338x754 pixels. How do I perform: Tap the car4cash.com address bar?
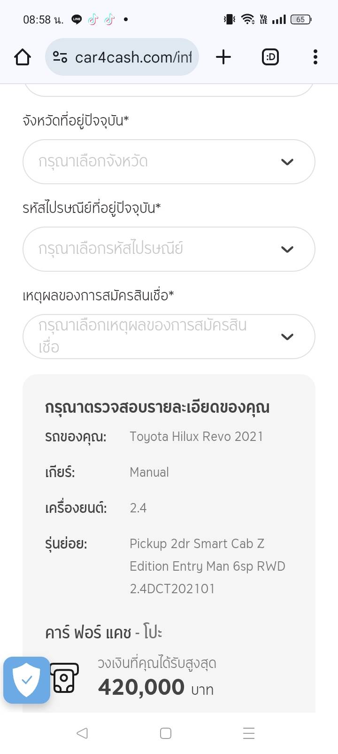coord(133,57)
